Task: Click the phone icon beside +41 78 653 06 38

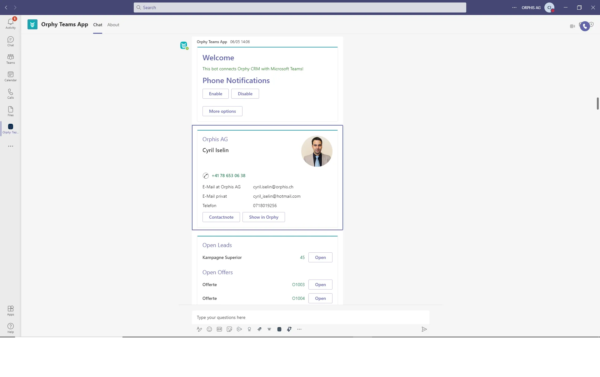Action: pos(206,176)
